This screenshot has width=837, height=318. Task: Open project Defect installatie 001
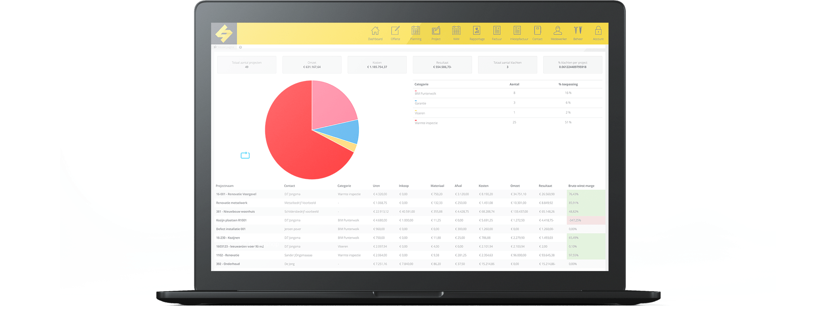pyautogui.click(x=230, y=229)
